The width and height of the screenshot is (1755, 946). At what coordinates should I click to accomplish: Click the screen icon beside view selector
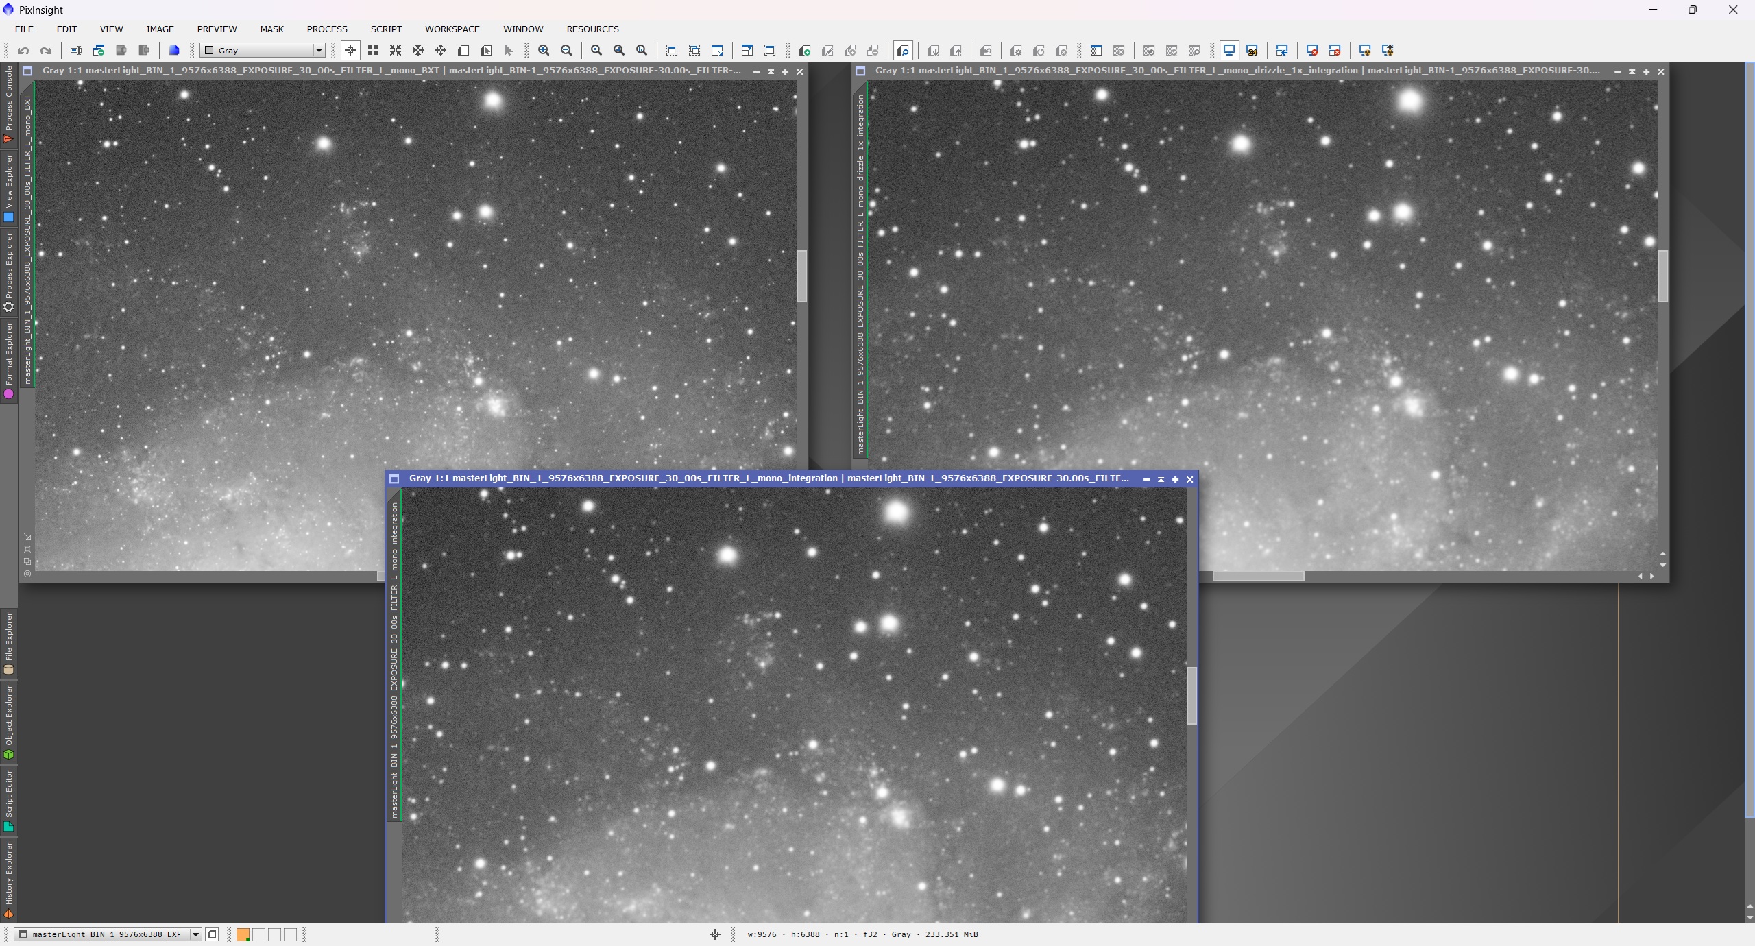[x=212, y=934]
